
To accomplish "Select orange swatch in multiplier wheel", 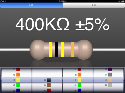I will [x=79, y=75].
